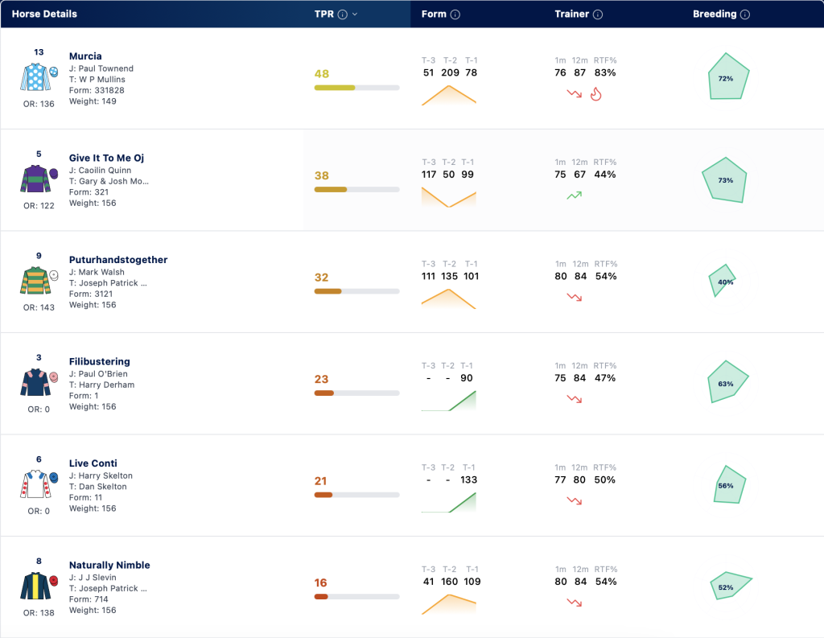
Task: Expand the TPR sort dropdown chevron
Action: point(355,14)
